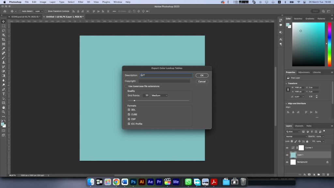Open the Kind filter dropdown in Layers
This screenshot has height=188, width=334.
click(293, 132)
